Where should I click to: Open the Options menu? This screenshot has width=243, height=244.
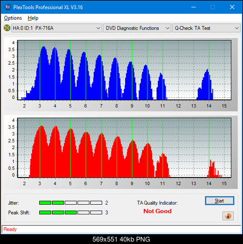13,18
